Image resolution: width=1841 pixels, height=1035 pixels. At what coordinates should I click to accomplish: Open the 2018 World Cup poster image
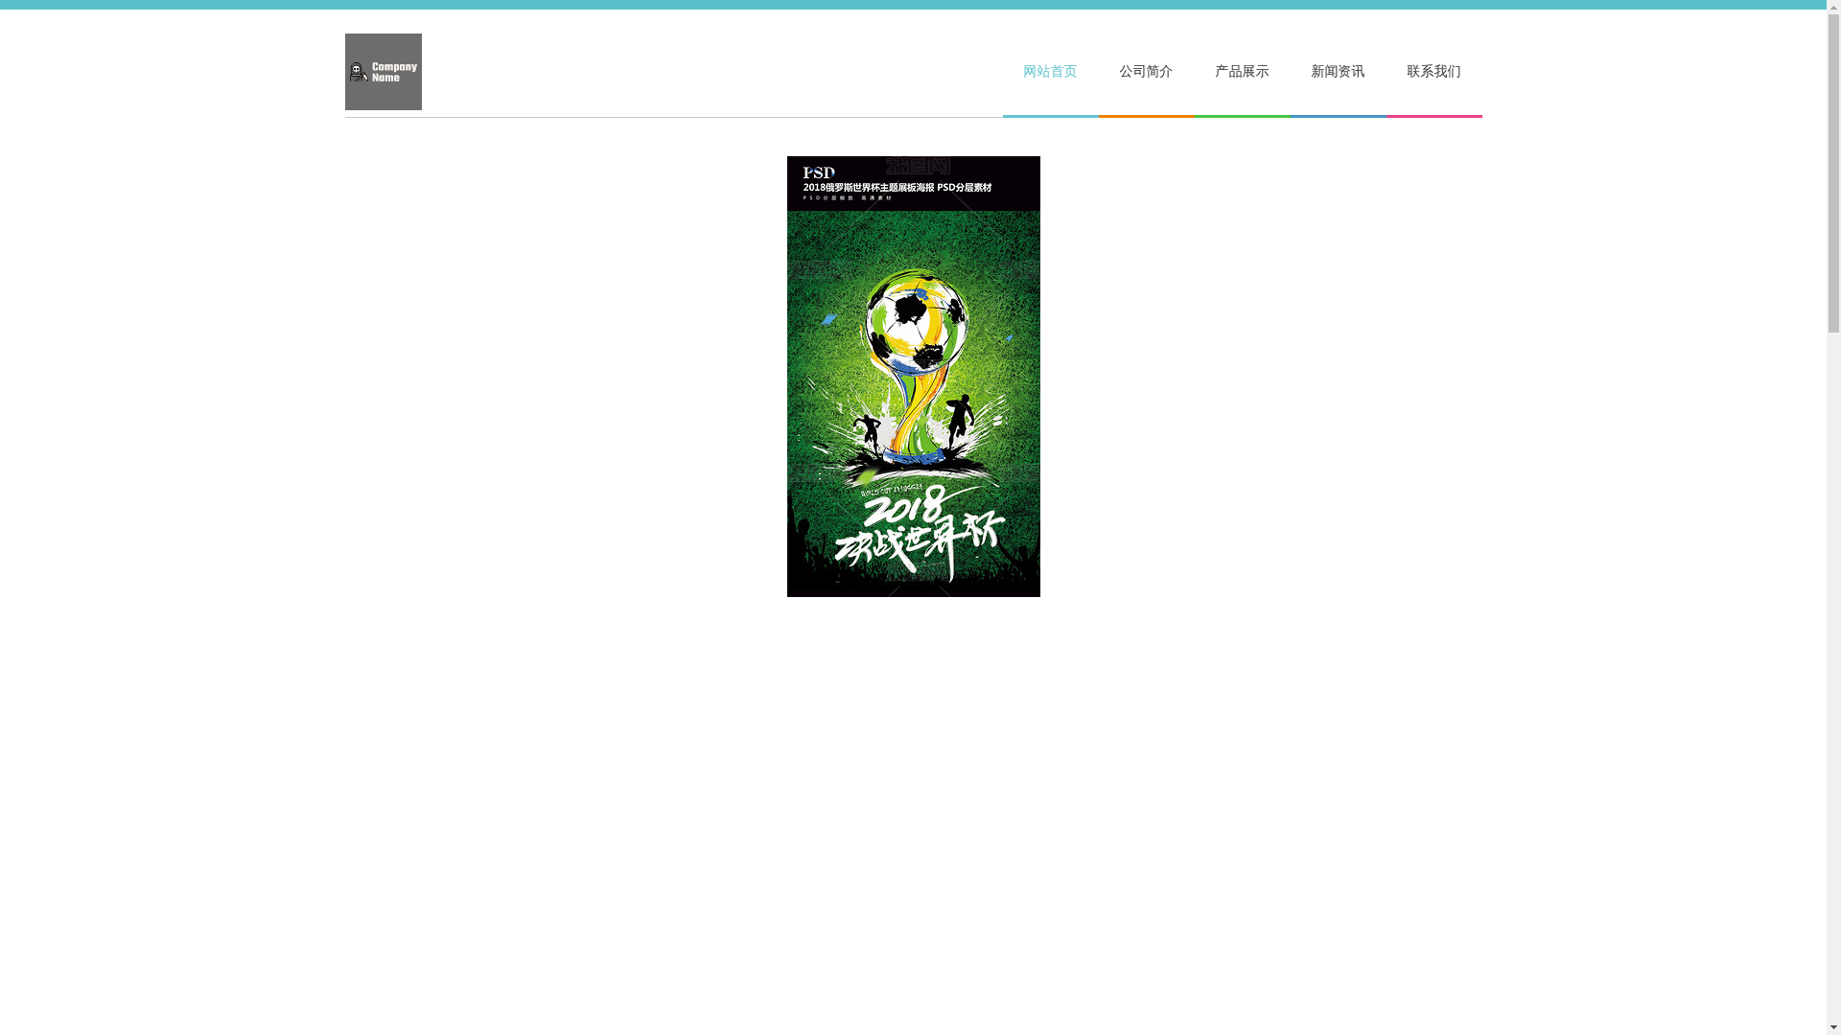tap(913, 377)
